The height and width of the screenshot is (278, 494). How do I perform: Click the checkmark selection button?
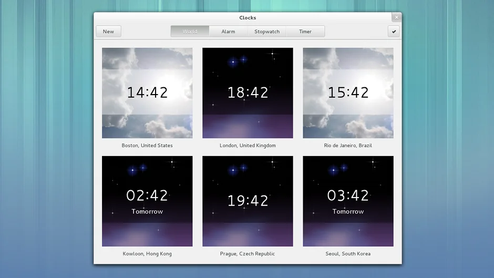pyautogui.click(x=394, y=32)
